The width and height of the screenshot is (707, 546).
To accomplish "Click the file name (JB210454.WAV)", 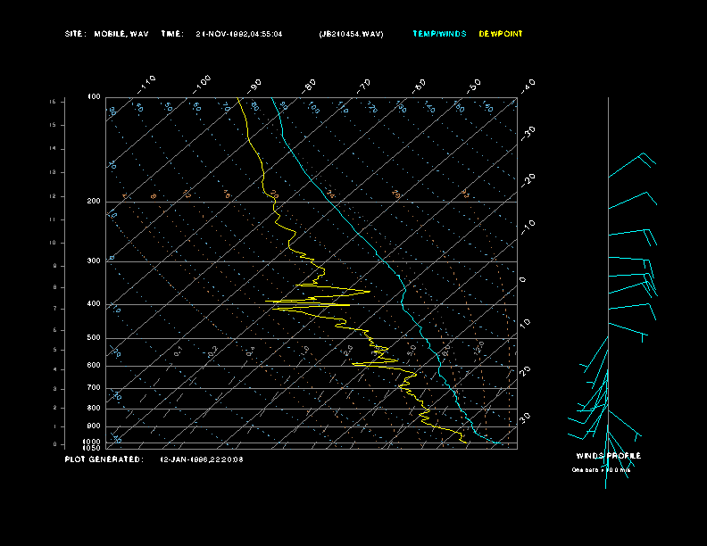I will click(x=351, y=34).
